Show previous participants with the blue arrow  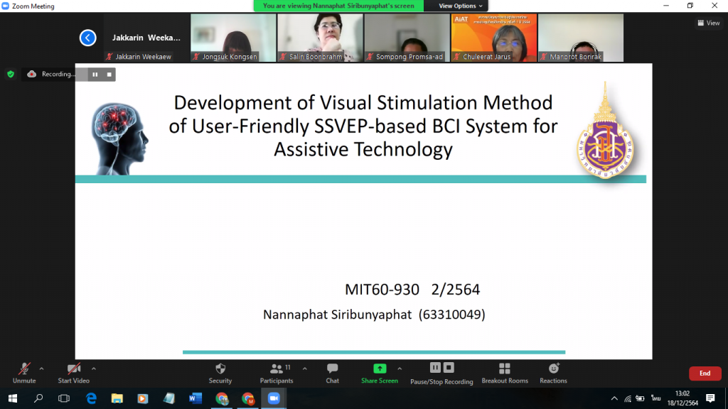coord(87,38)
